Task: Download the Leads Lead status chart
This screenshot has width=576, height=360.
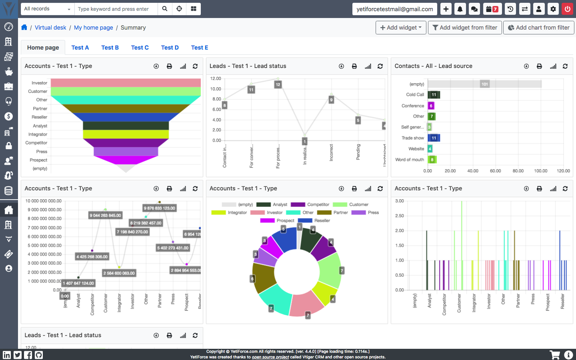Action: (341, 66)
